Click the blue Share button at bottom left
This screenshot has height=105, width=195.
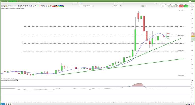[3, 104]
